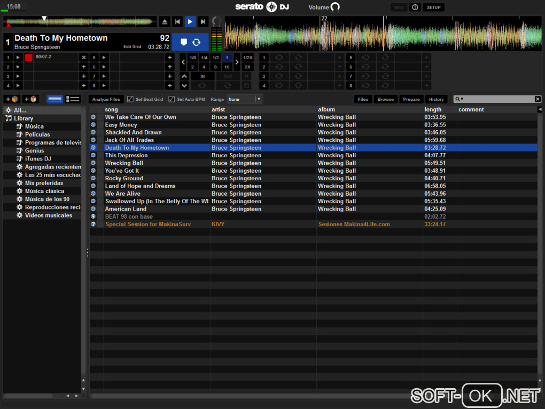Move loop slot selection up
This screenshot has width=545, height=409.
click(184, 76)
